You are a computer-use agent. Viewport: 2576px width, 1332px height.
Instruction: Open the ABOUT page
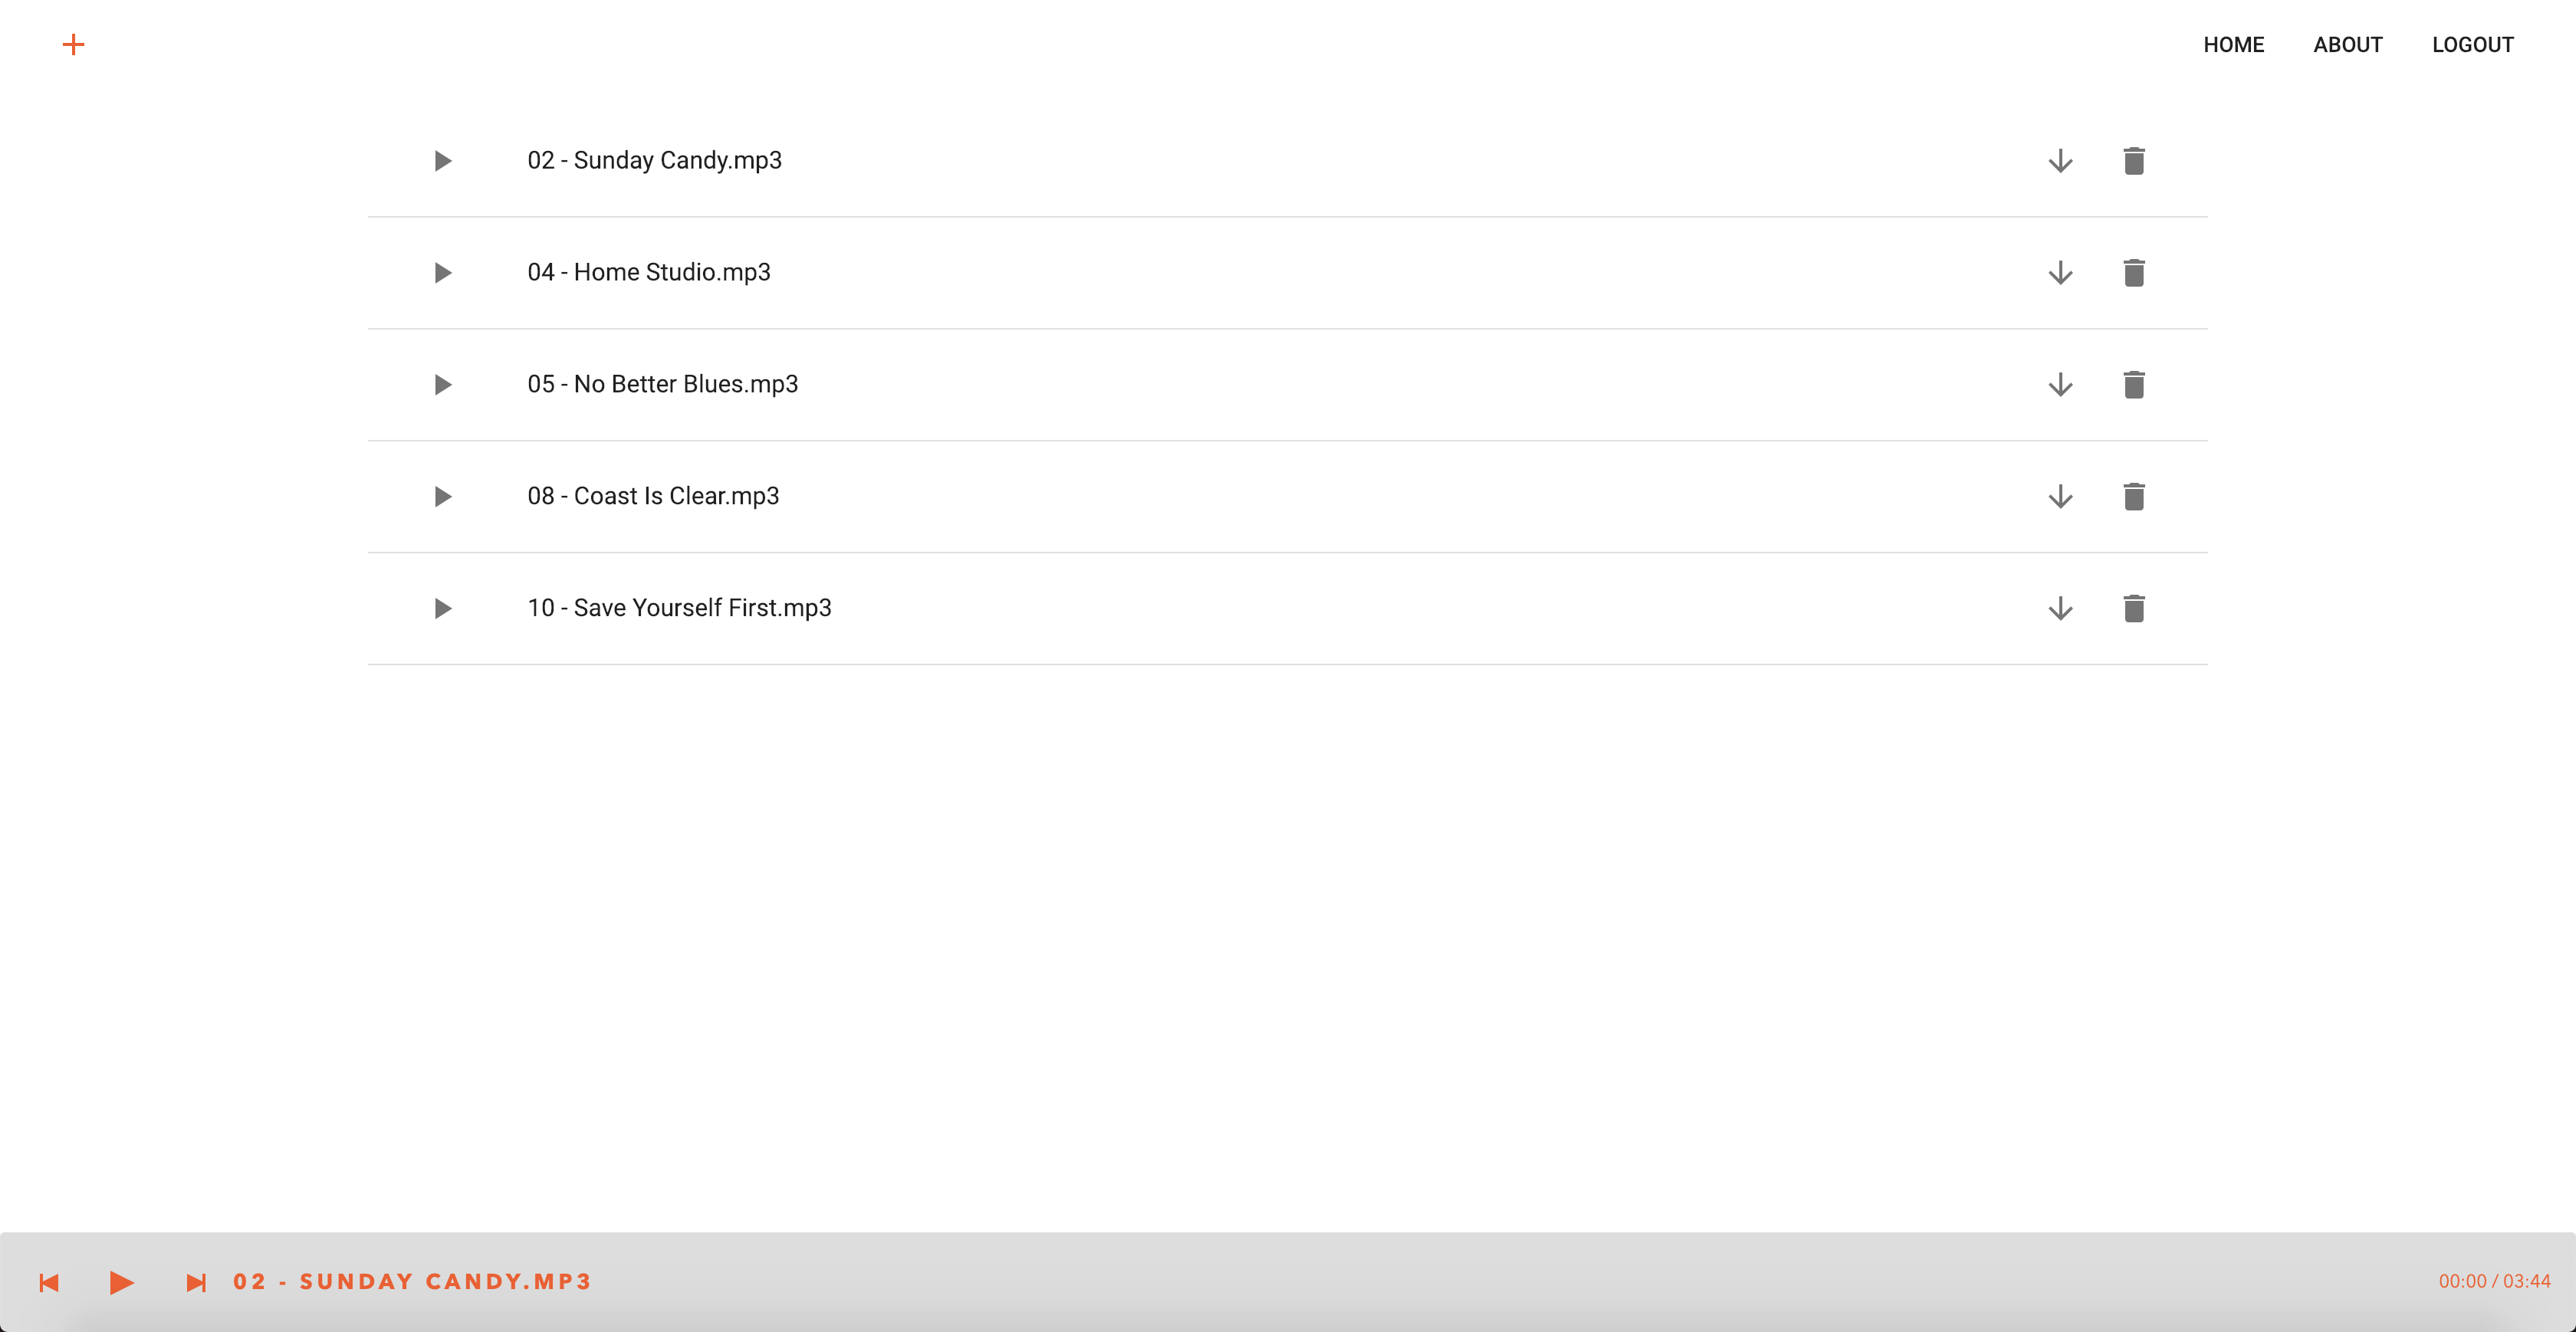click(x=2347, y=45)
